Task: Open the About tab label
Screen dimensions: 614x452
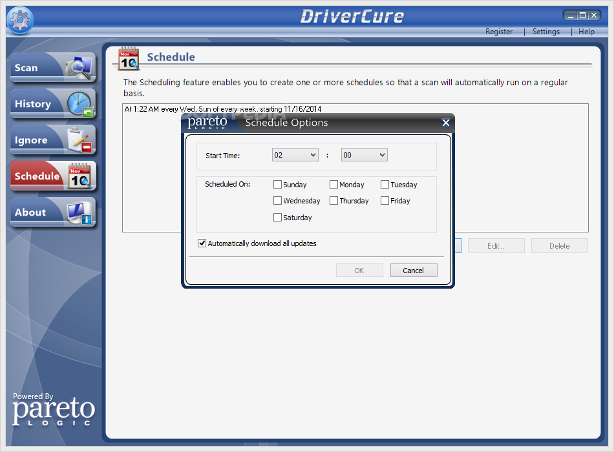Action: pos(30,212)
